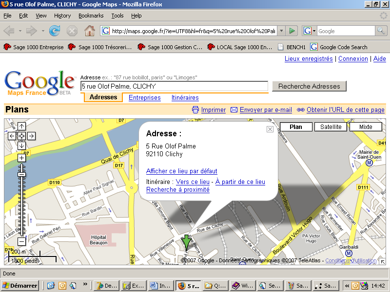Screen dimensions: 390x292
Task: Open the Edit menu
Action: click(x=23, y=16)
